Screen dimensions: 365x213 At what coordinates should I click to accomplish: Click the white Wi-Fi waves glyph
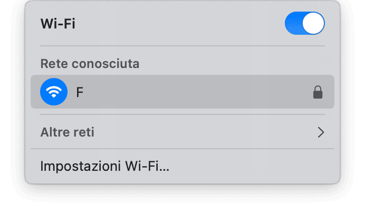coord(54,92)
